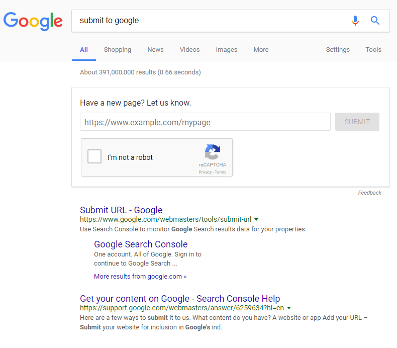Click More results from google.com
This screenshot has height=348, width=397.
click(140, 276)
